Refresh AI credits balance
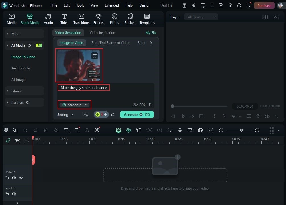286x205 pixels. pyautogui.click(x=113, y=114)
